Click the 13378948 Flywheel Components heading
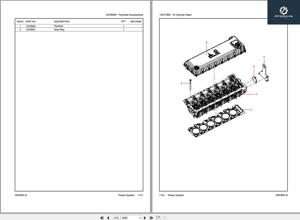 click(x=124, y=14)
